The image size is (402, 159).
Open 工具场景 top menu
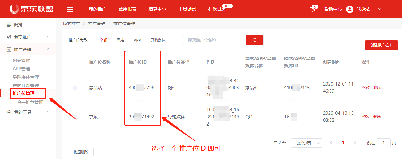coord(187,9)
